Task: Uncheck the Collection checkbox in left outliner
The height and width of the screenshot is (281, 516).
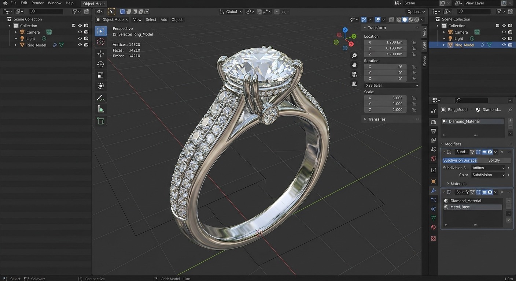Action: click(74, 26)
